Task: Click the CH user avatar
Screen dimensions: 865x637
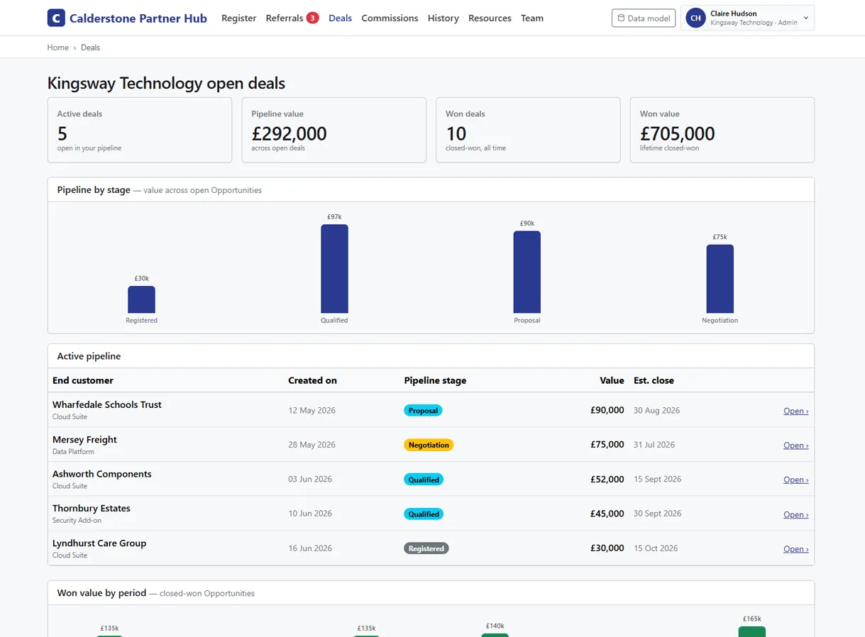Action: (x=695, y=18)
